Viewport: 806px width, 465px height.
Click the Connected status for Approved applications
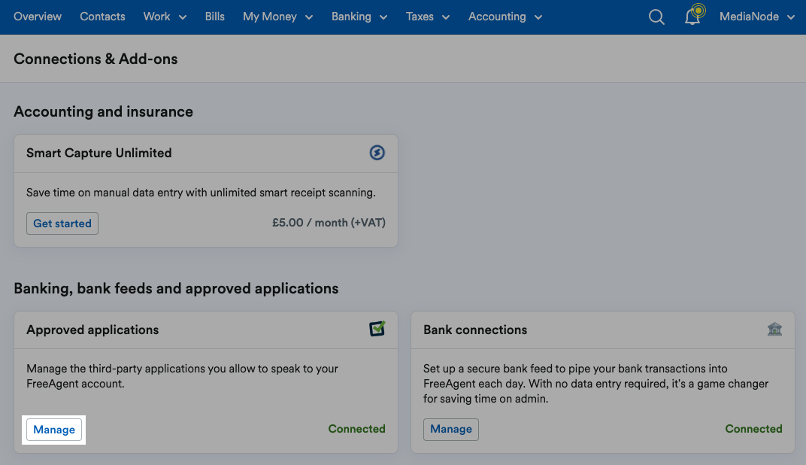[356, 429]
